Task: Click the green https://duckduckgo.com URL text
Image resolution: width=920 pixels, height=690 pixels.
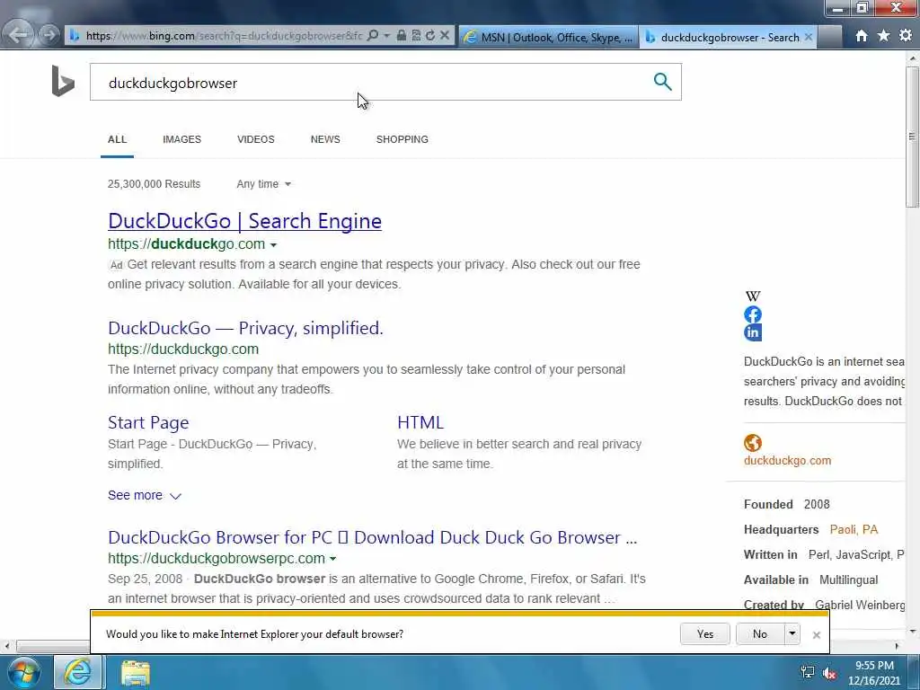Action: [x=183, y=349]
